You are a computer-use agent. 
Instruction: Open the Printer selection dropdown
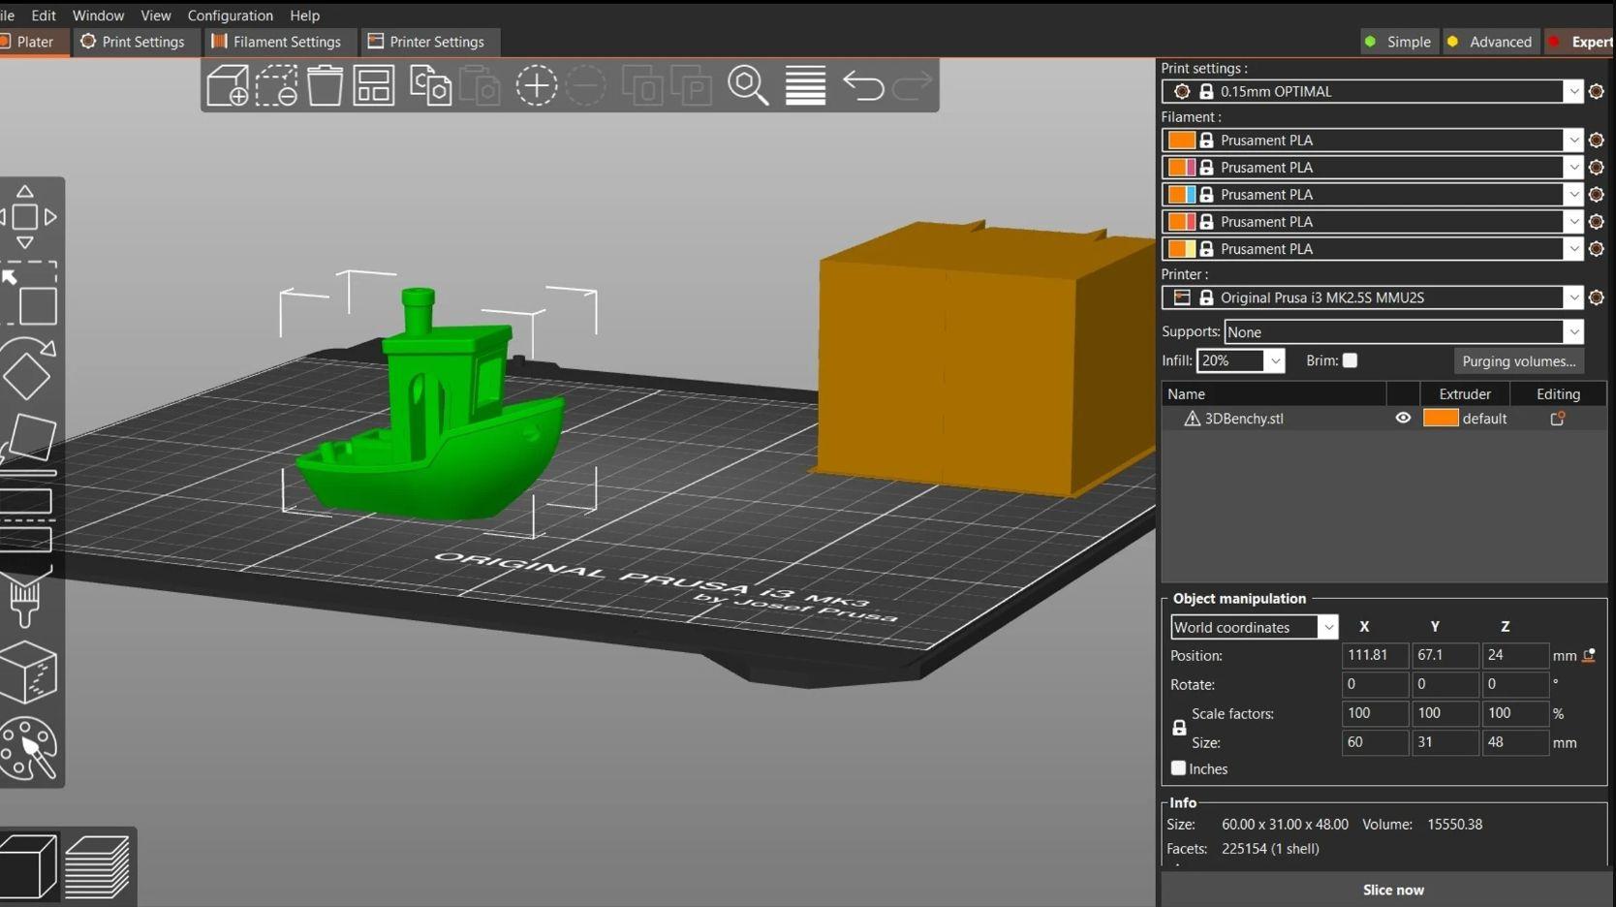tap(1575, 297)
